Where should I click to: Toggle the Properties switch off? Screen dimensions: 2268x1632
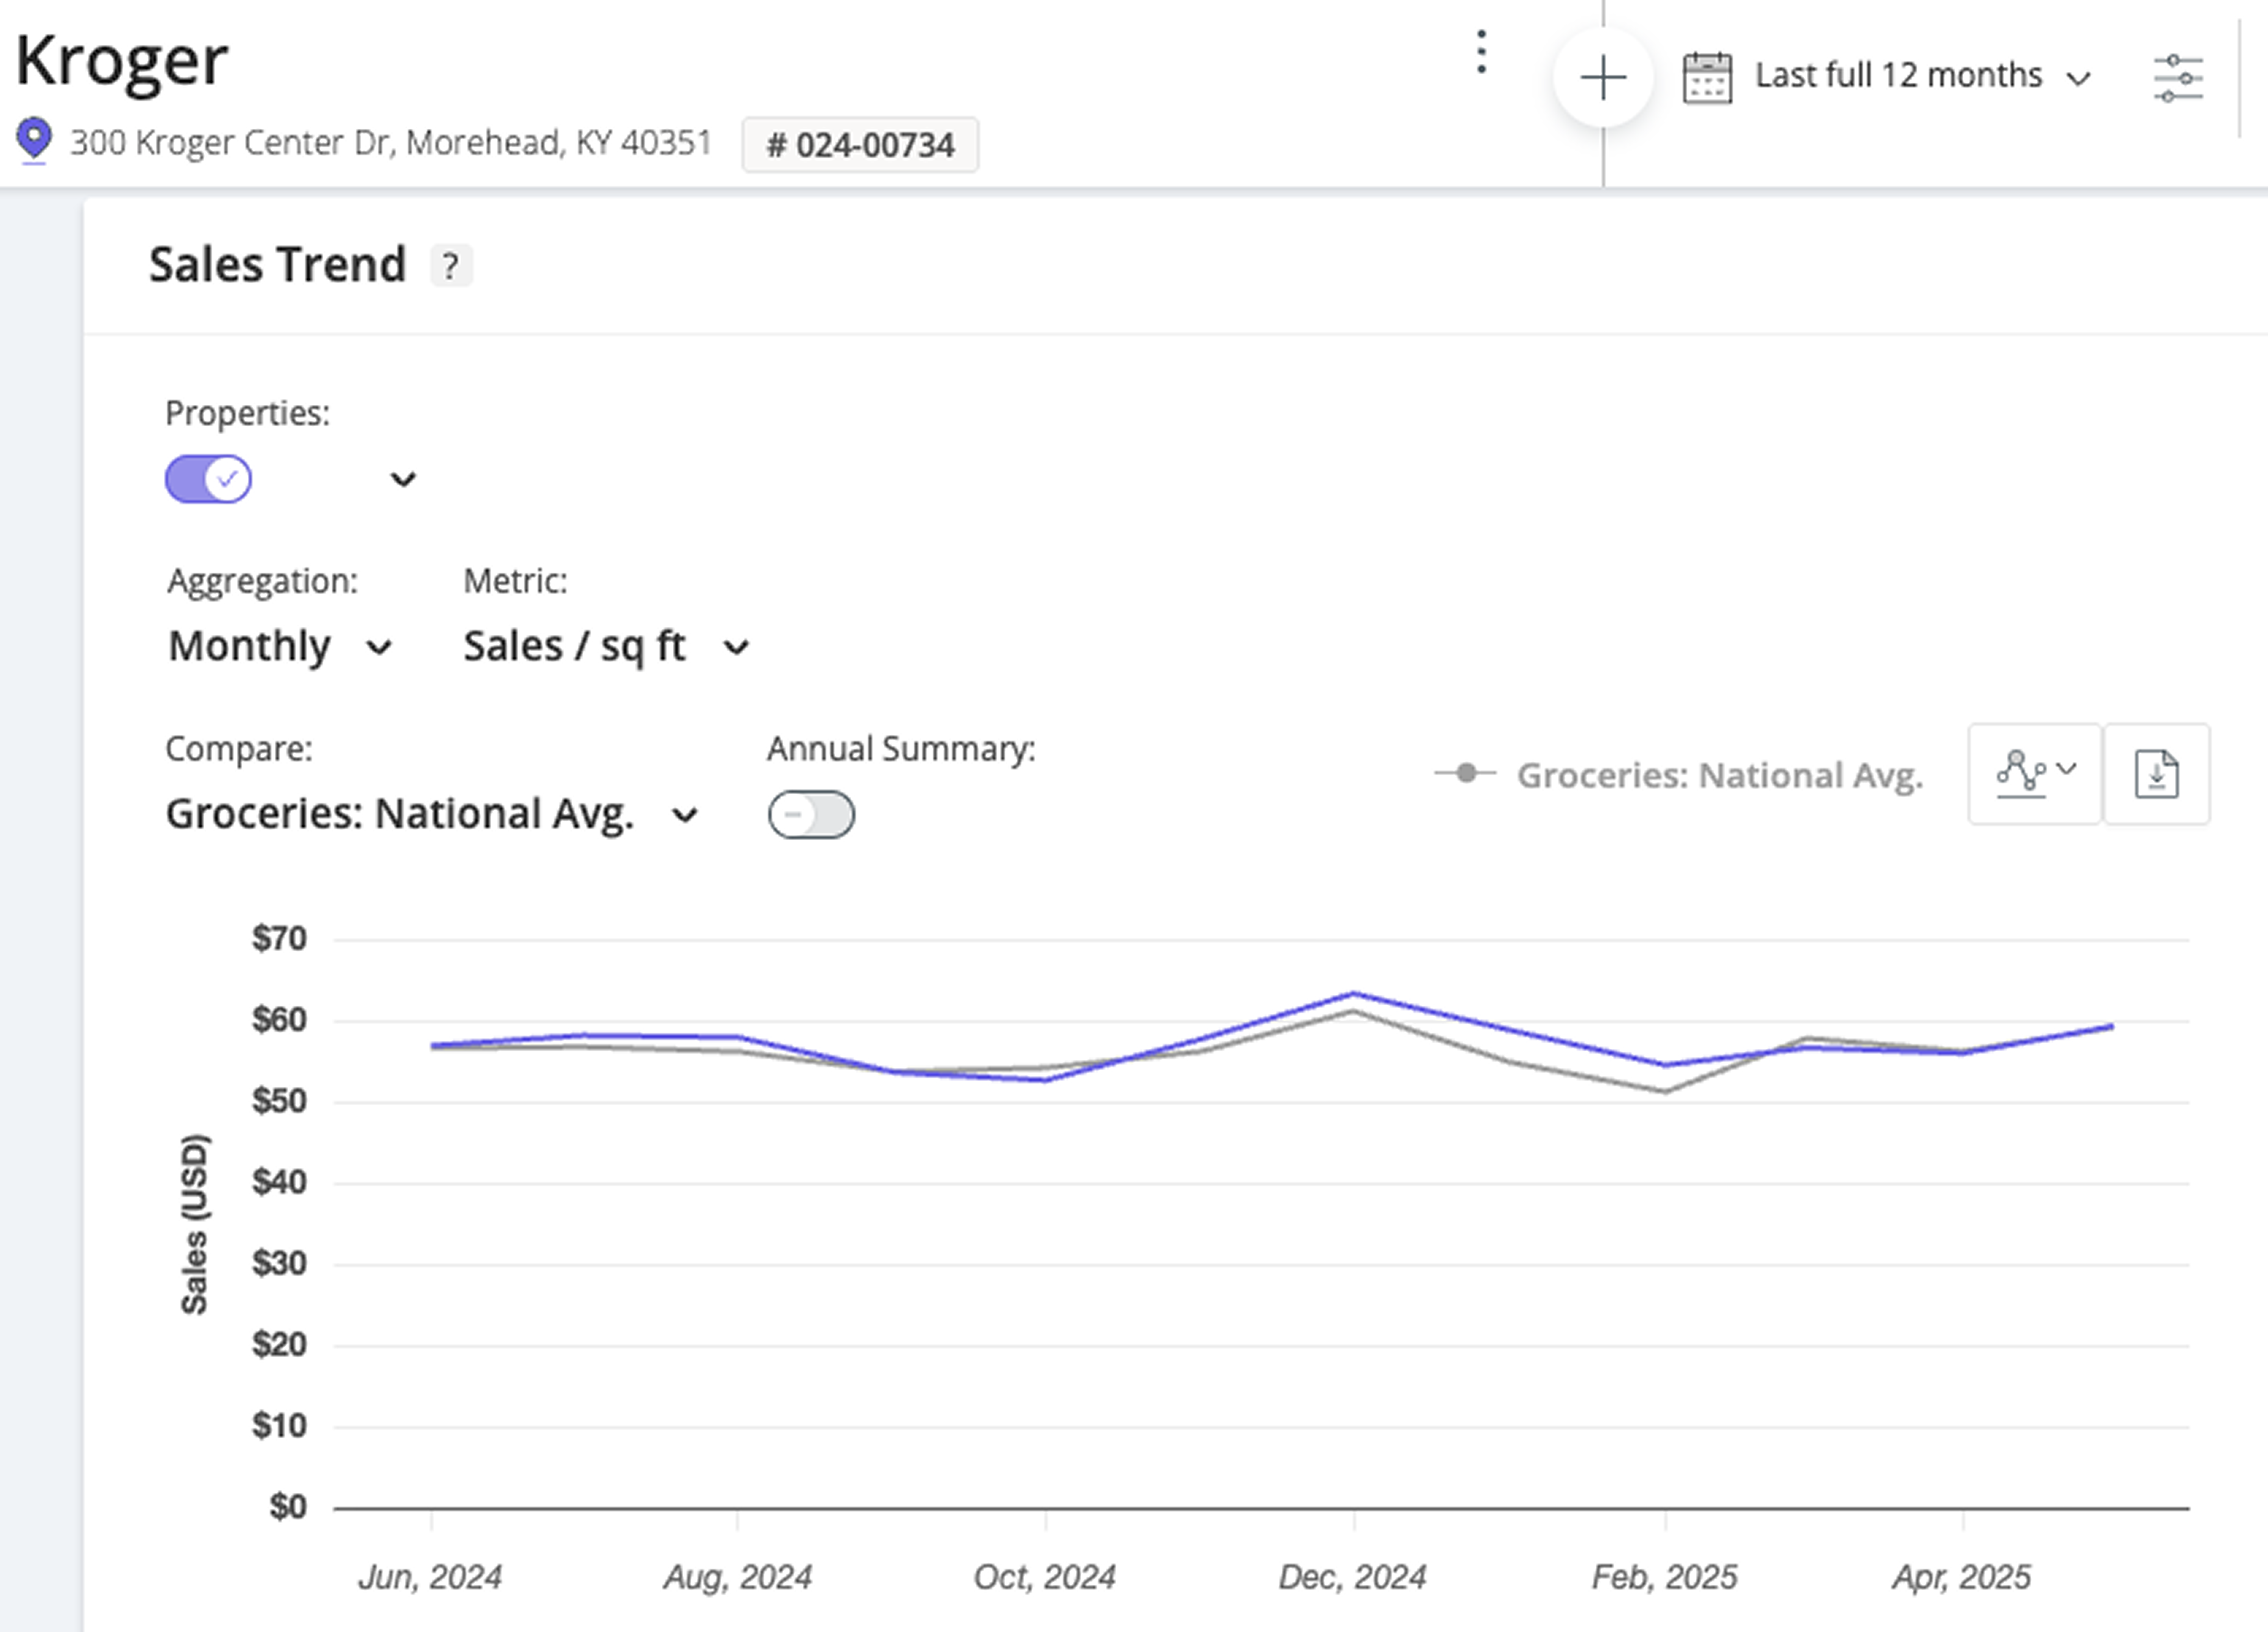[x=208, y=479]
